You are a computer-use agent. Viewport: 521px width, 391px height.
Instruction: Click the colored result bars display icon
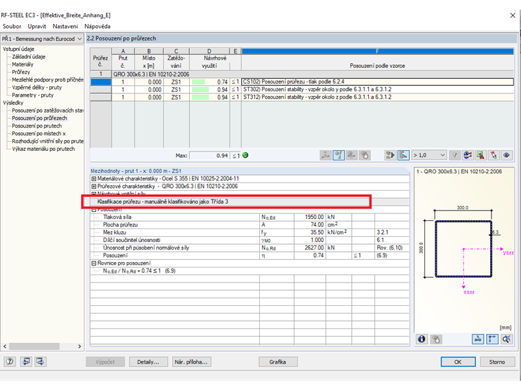click(468, 155)
